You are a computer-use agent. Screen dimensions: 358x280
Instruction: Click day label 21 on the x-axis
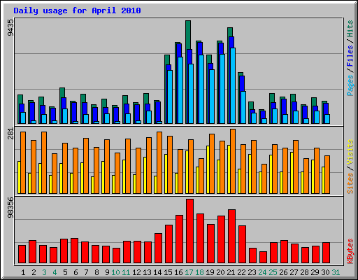pyautogui.click(x=231, y=272)
